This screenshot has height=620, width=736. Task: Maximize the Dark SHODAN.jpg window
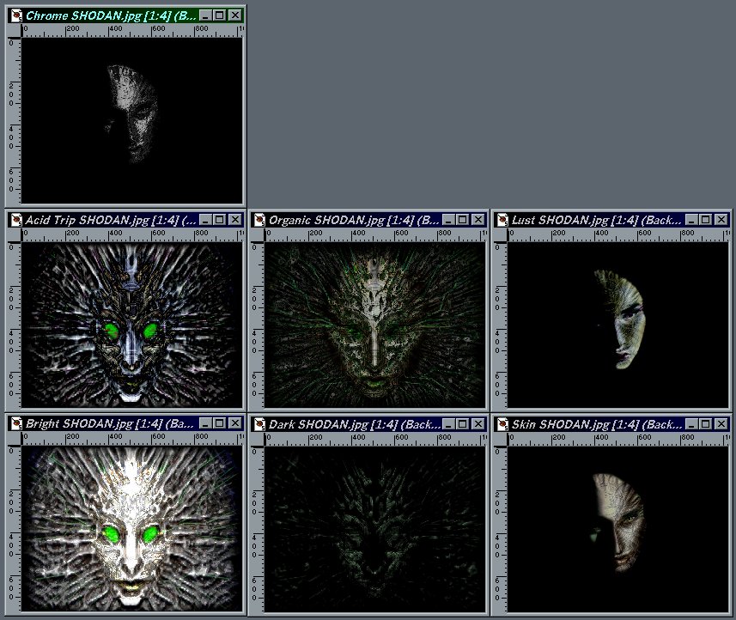[463, 424]
